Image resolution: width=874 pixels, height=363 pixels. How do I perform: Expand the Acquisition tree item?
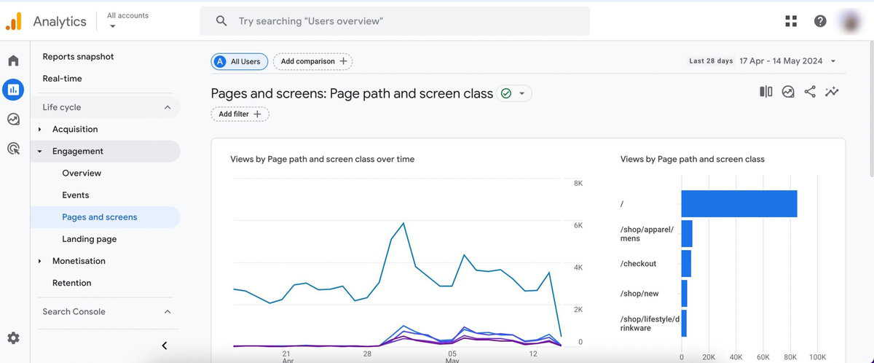(39, 129)
